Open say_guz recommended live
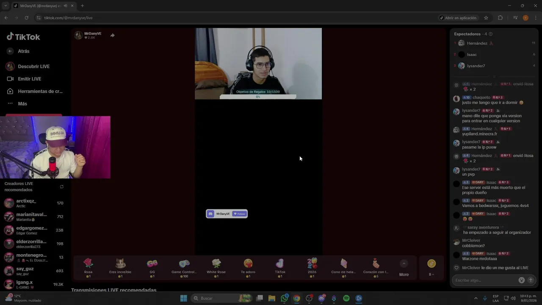The image size is (542, 305). pyautogui.click(x=34, y=271)
